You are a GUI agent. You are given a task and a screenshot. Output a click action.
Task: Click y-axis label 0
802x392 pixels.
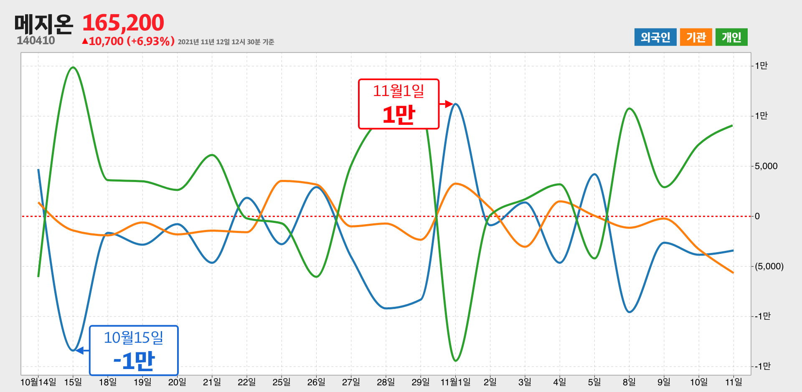(x=757, y=216)
